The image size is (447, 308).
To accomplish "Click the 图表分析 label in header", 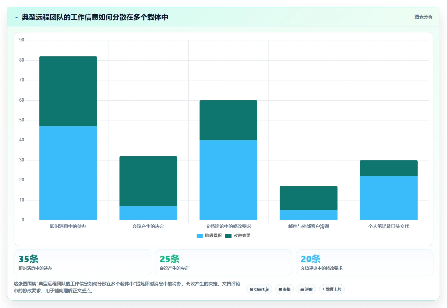I will click(423, 17).
